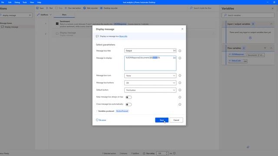Click the eraser icon in Variables panel
This screenshot has height=156, width=278.
point(248,147)
